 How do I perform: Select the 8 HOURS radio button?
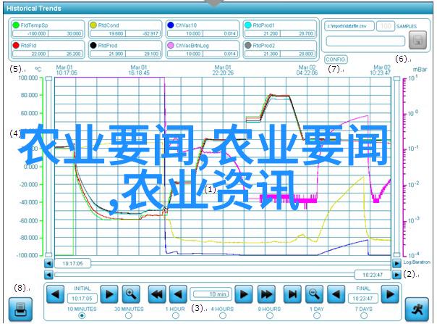click(x=269, y=315)
